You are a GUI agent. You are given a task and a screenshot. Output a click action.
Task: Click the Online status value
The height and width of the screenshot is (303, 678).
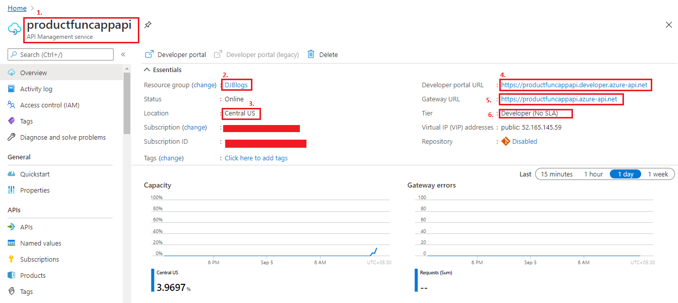point(234,99)
